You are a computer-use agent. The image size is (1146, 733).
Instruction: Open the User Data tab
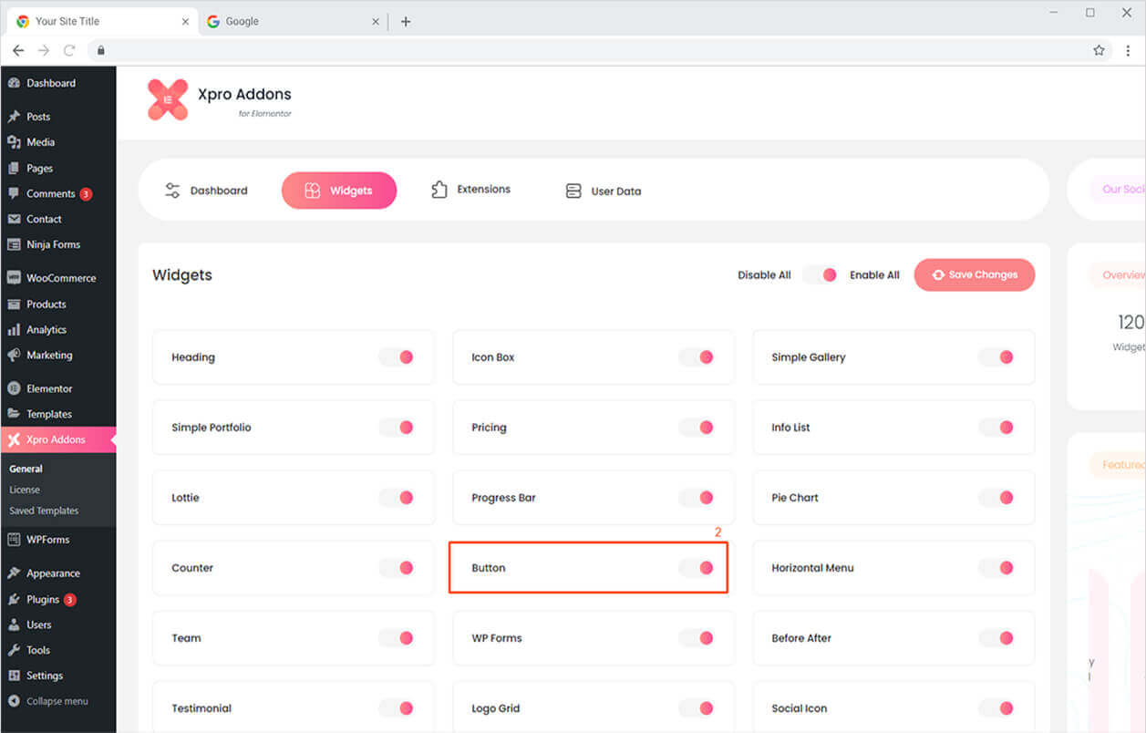coord(603,191)
